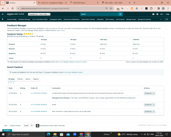
Task: Open Microsoft Edge from the taskbar
Action: tap(49, 134)
